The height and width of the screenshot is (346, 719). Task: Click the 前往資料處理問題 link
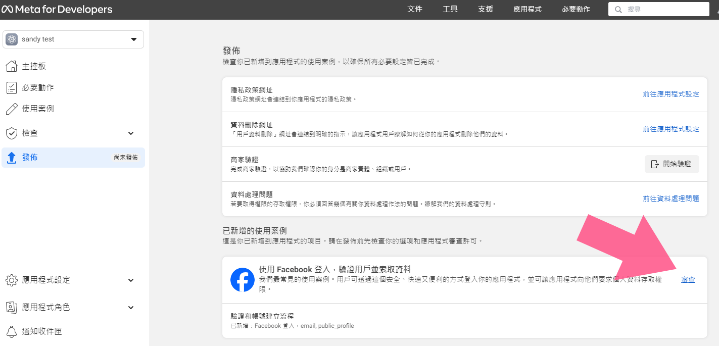pyautogui.click(x=671, y=199)
